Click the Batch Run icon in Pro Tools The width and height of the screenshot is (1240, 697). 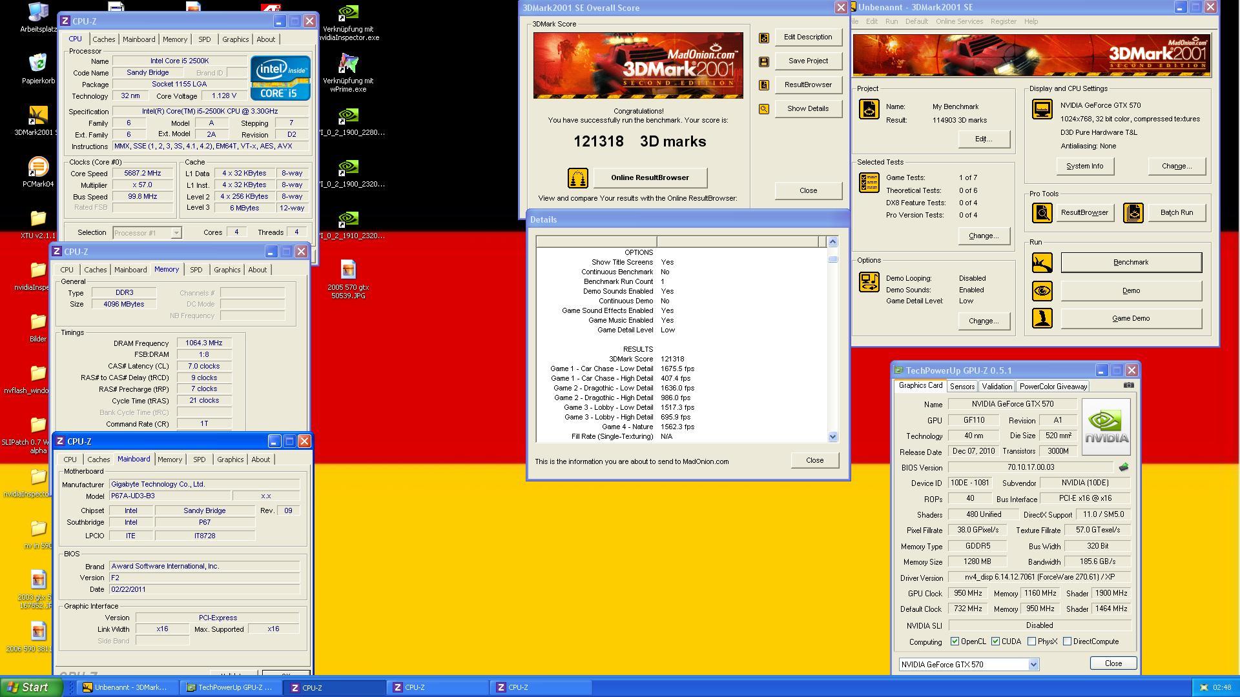[1133, 212]
